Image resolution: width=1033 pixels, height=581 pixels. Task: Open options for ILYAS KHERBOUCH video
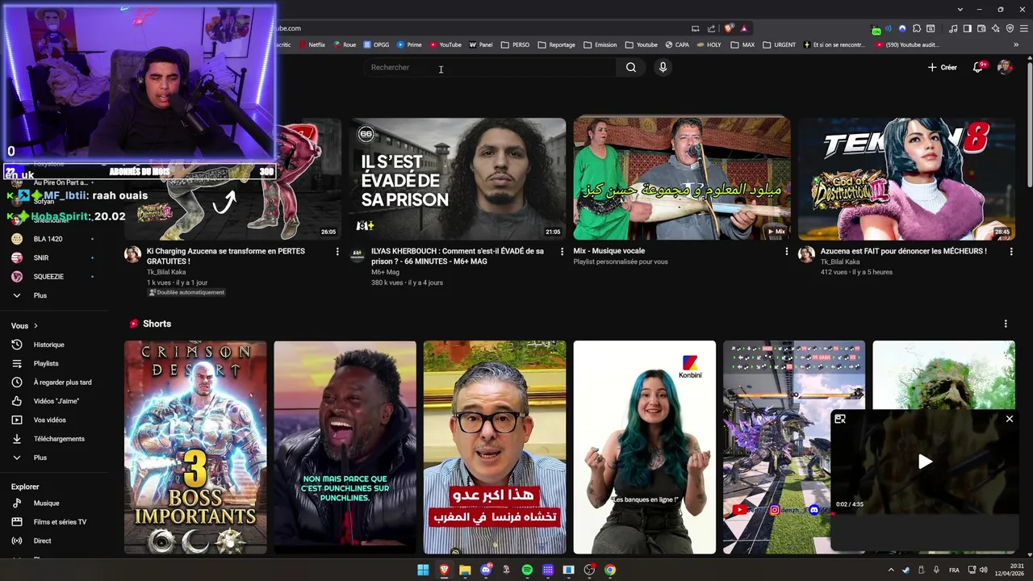(x=562, y=252)
